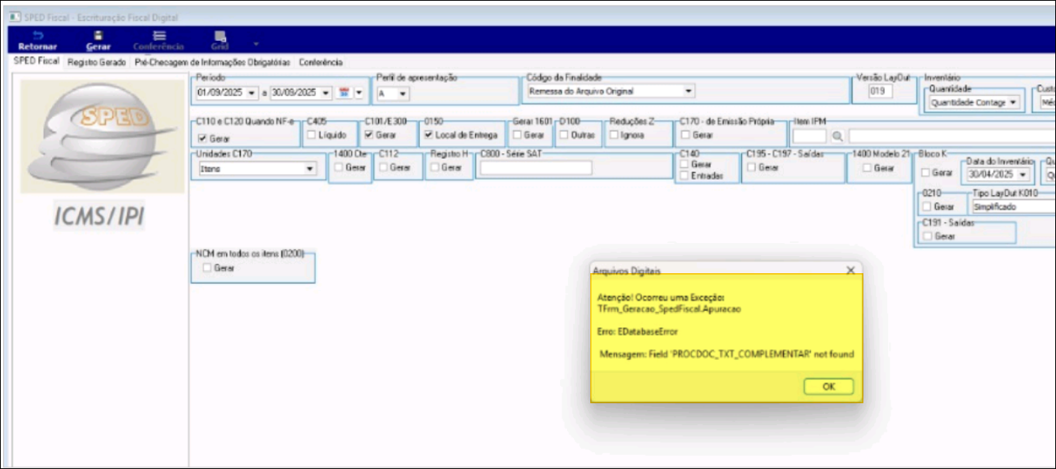Check the Reduções Z Ignora box
Screen dimensions: 1056x469
[x=614, y=135]
